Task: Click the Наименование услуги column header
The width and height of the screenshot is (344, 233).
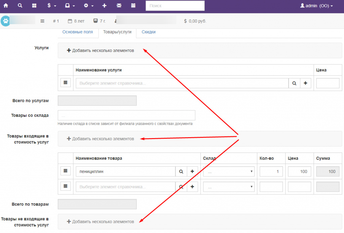Action: (x=99, y=70)
